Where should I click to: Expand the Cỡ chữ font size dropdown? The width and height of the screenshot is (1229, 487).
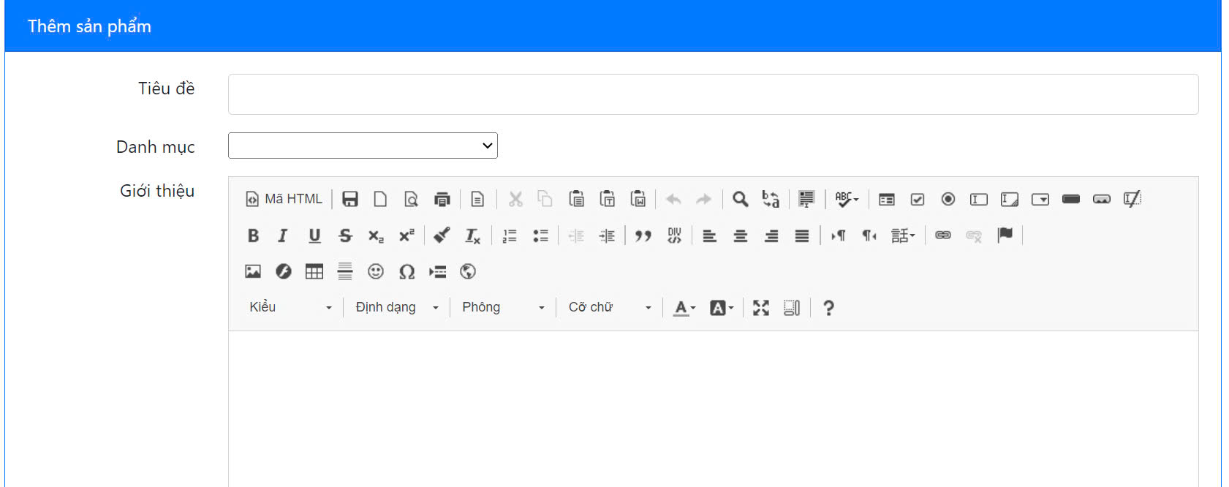pos(610,308)
